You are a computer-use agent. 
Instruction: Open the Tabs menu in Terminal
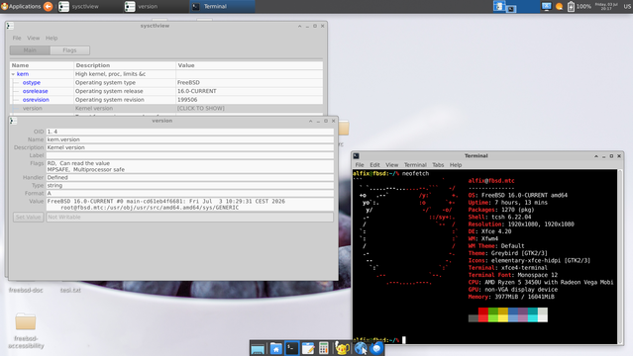438,165
